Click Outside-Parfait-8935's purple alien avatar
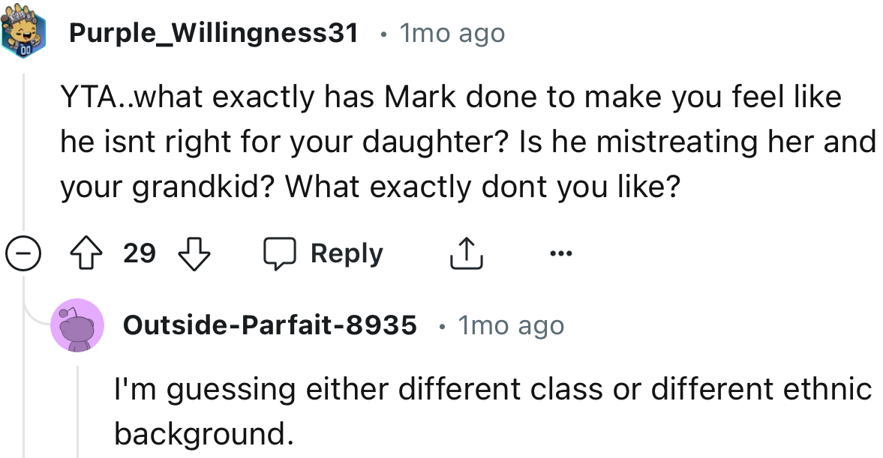This screenshot has width=883, height=458. point(78,325)
